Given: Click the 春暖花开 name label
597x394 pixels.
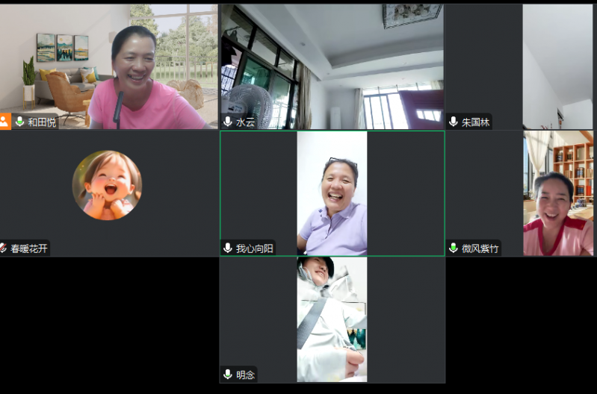Looking at the screenshot, I should (29, 248).
